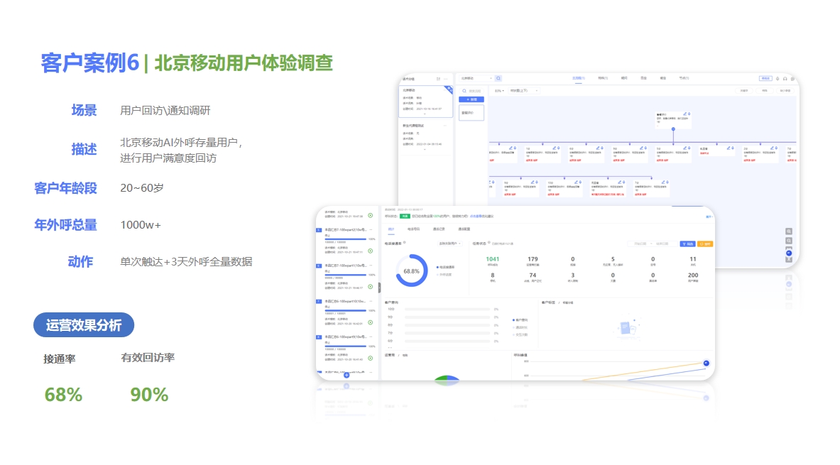Open more options on 新生代 script card
Viewport: 840px width, 465px height.
click(x=444, y=126)
